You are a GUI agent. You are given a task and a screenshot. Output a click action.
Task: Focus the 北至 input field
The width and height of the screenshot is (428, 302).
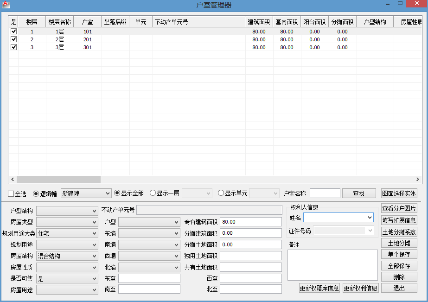251,289
